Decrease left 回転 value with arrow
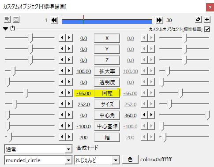Viewport: 214px width, 167px height. pyautogui.click(x=62, y=93)
